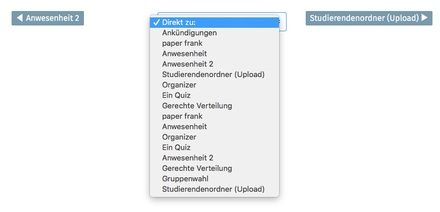The image size is (440, 212).
Task: Click the select box edge behind the list
Action: (x=283, y=21)
